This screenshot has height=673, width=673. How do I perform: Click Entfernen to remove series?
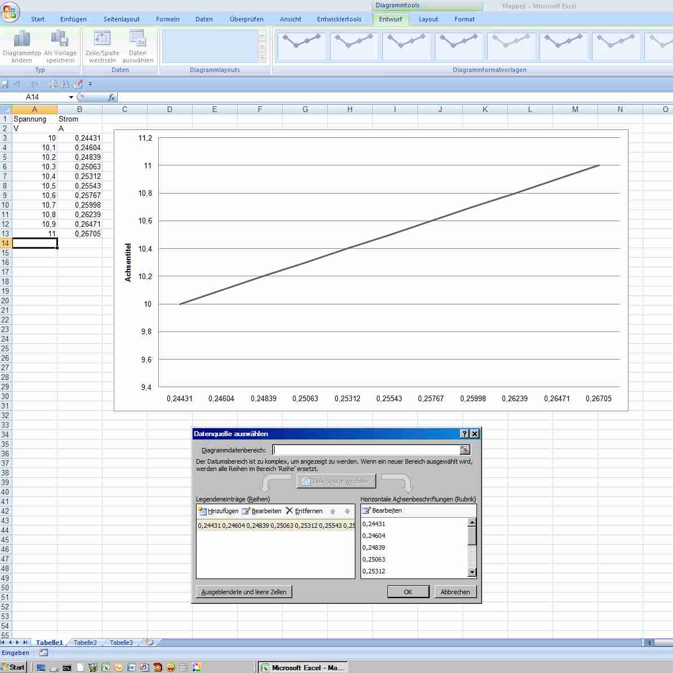pyautogui.click(x=304, y=511)
